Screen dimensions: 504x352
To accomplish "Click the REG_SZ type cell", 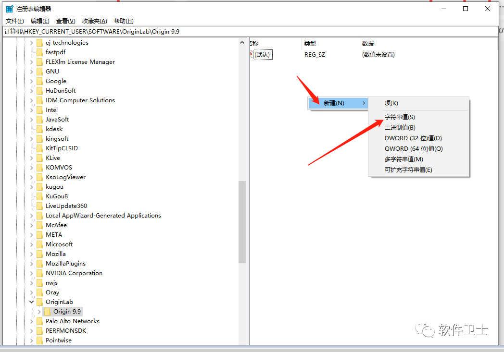I will coord(315,55).
